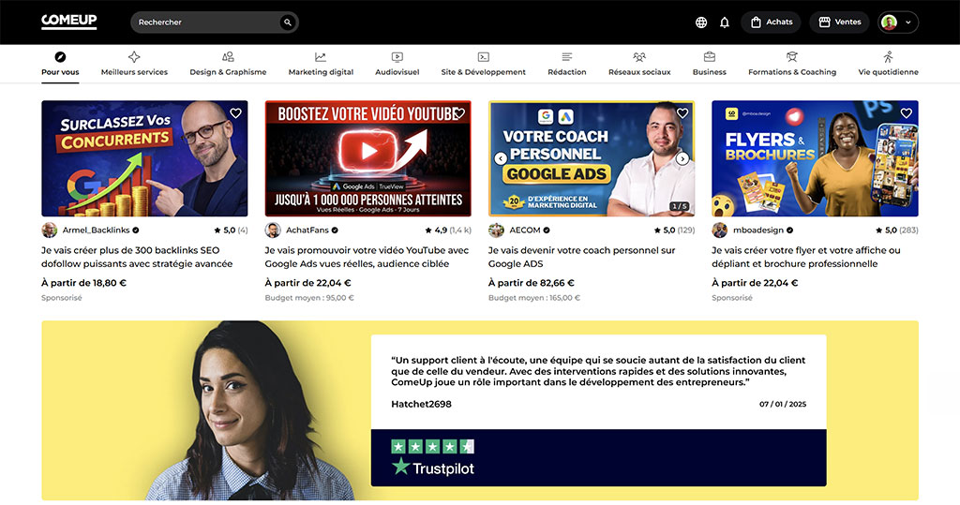Open the notifications bell
The width and height of the screenshot is (960, 505).
pyautogui.click(x=725, y=22)
